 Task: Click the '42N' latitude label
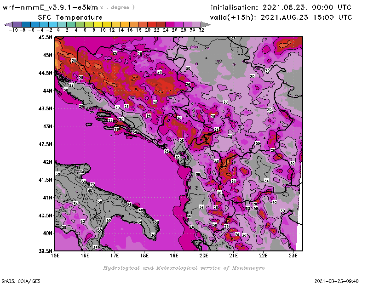point(47,162)
